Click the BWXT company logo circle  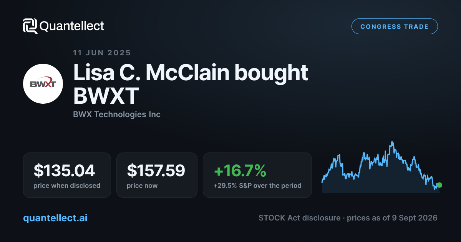43,84
